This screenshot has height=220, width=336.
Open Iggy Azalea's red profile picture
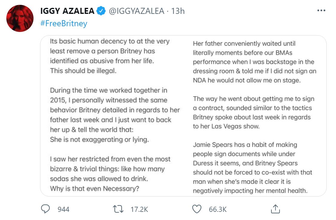point(20,18)
